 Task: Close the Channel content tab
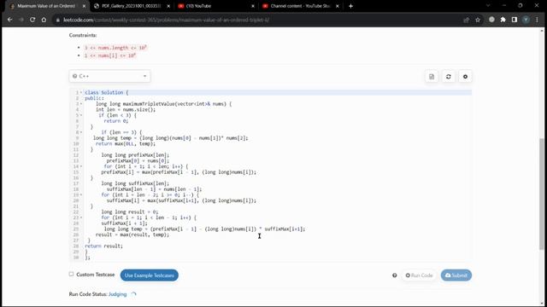click(x=338, y=6)
